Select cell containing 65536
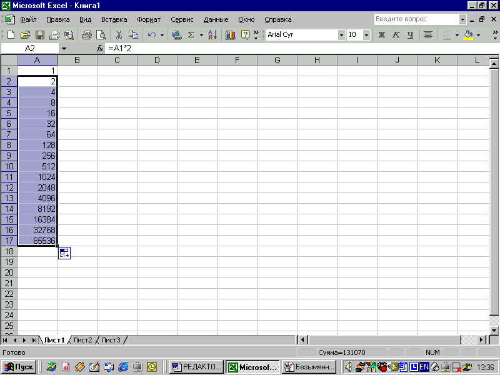 click(x=37, y=241)
